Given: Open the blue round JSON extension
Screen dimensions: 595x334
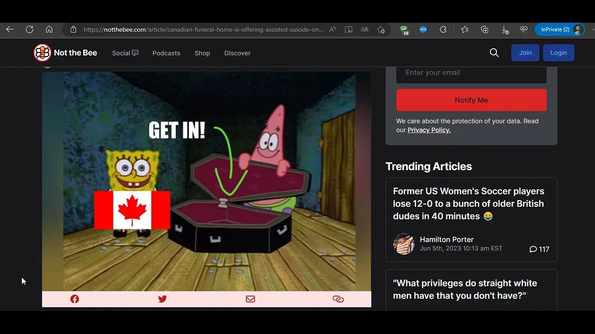Looking at the screenshot, I should click(x=423, y=30).
